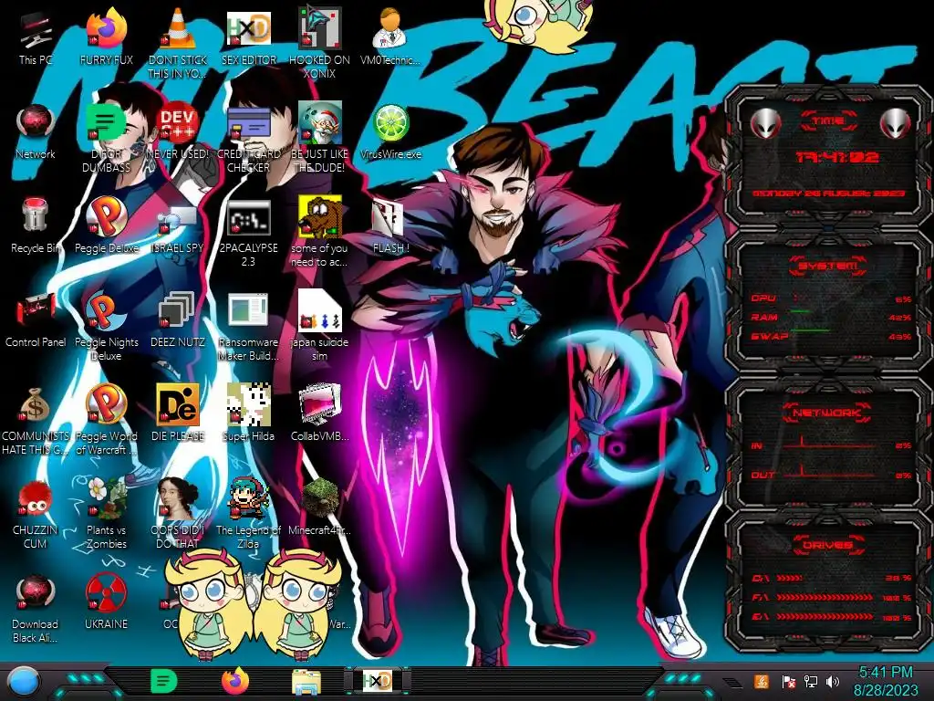Click the taskbar clock showing 5:41 PM

(x=886, y=682)
